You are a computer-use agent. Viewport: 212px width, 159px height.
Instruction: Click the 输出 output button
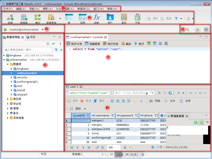pos(126,44)
